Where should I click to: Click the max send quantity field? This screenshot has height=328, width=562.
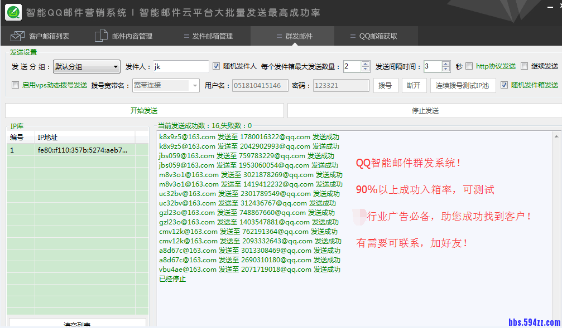click(x=352, y=66)
